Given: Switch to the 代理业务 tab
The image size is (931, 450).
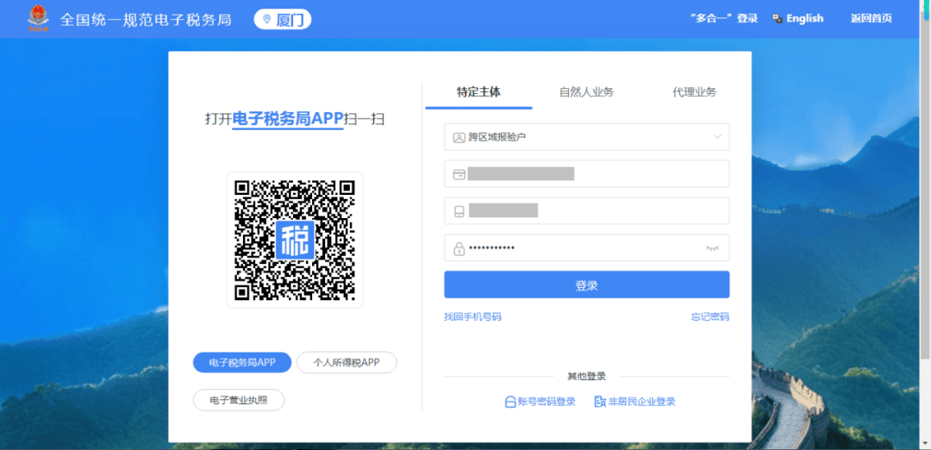Looking at the screenshot, I should click(x=694, y=92).
